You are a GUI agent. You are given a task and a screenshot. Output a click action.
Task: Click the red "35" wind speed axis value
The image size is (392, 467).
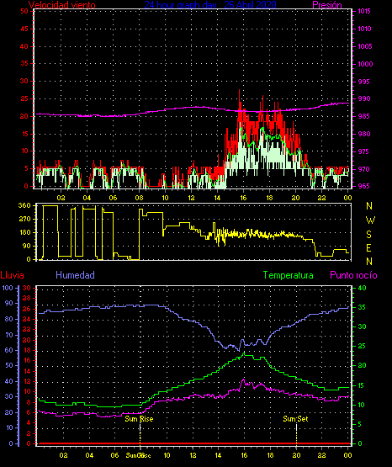click(24, 63)
